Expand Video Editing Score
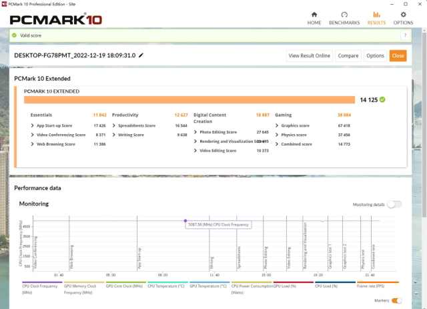 (195, 150)
